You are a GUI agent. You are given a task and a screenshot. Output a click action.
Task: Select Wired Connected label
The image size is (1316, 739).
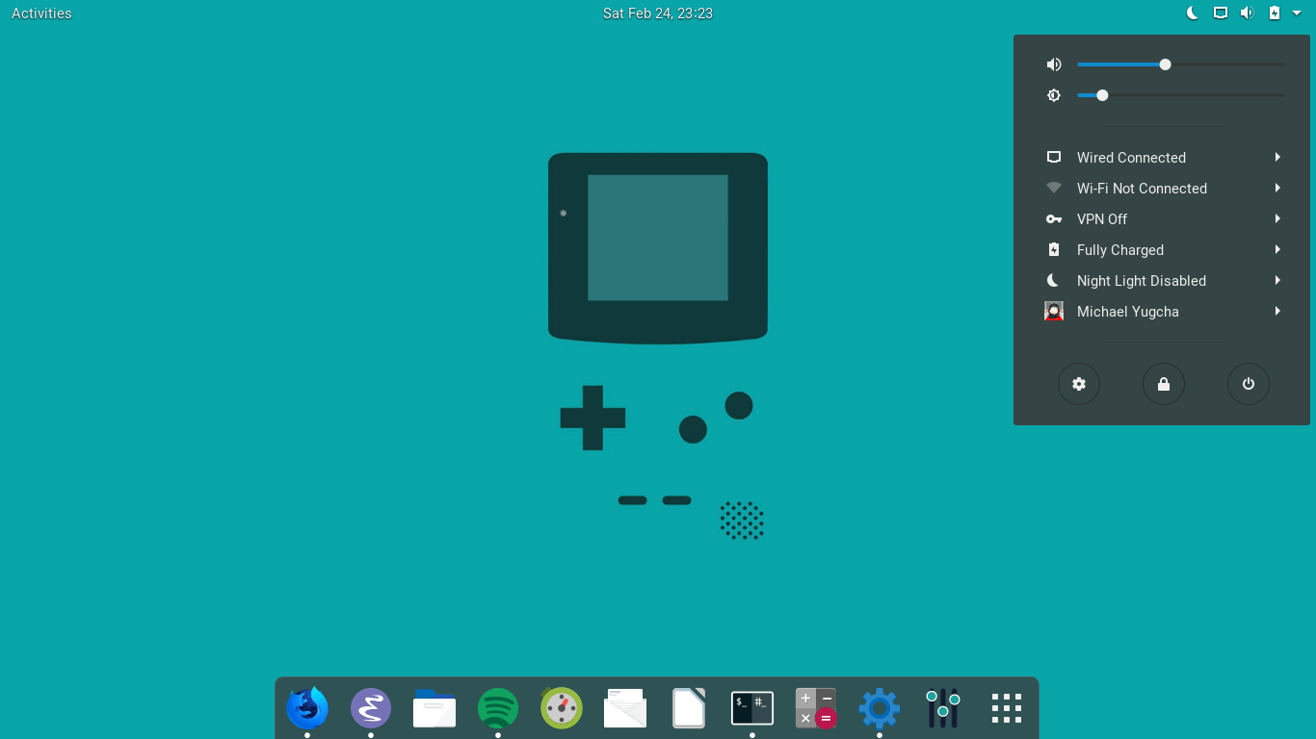coord(1131,158)
